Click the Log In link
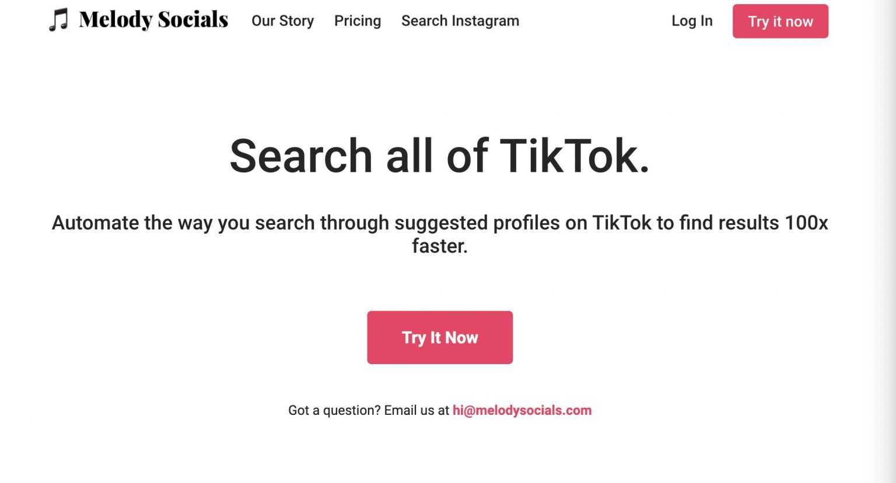Image resolution: width=896 pixels, height=483 pixels. click(692, 21)
